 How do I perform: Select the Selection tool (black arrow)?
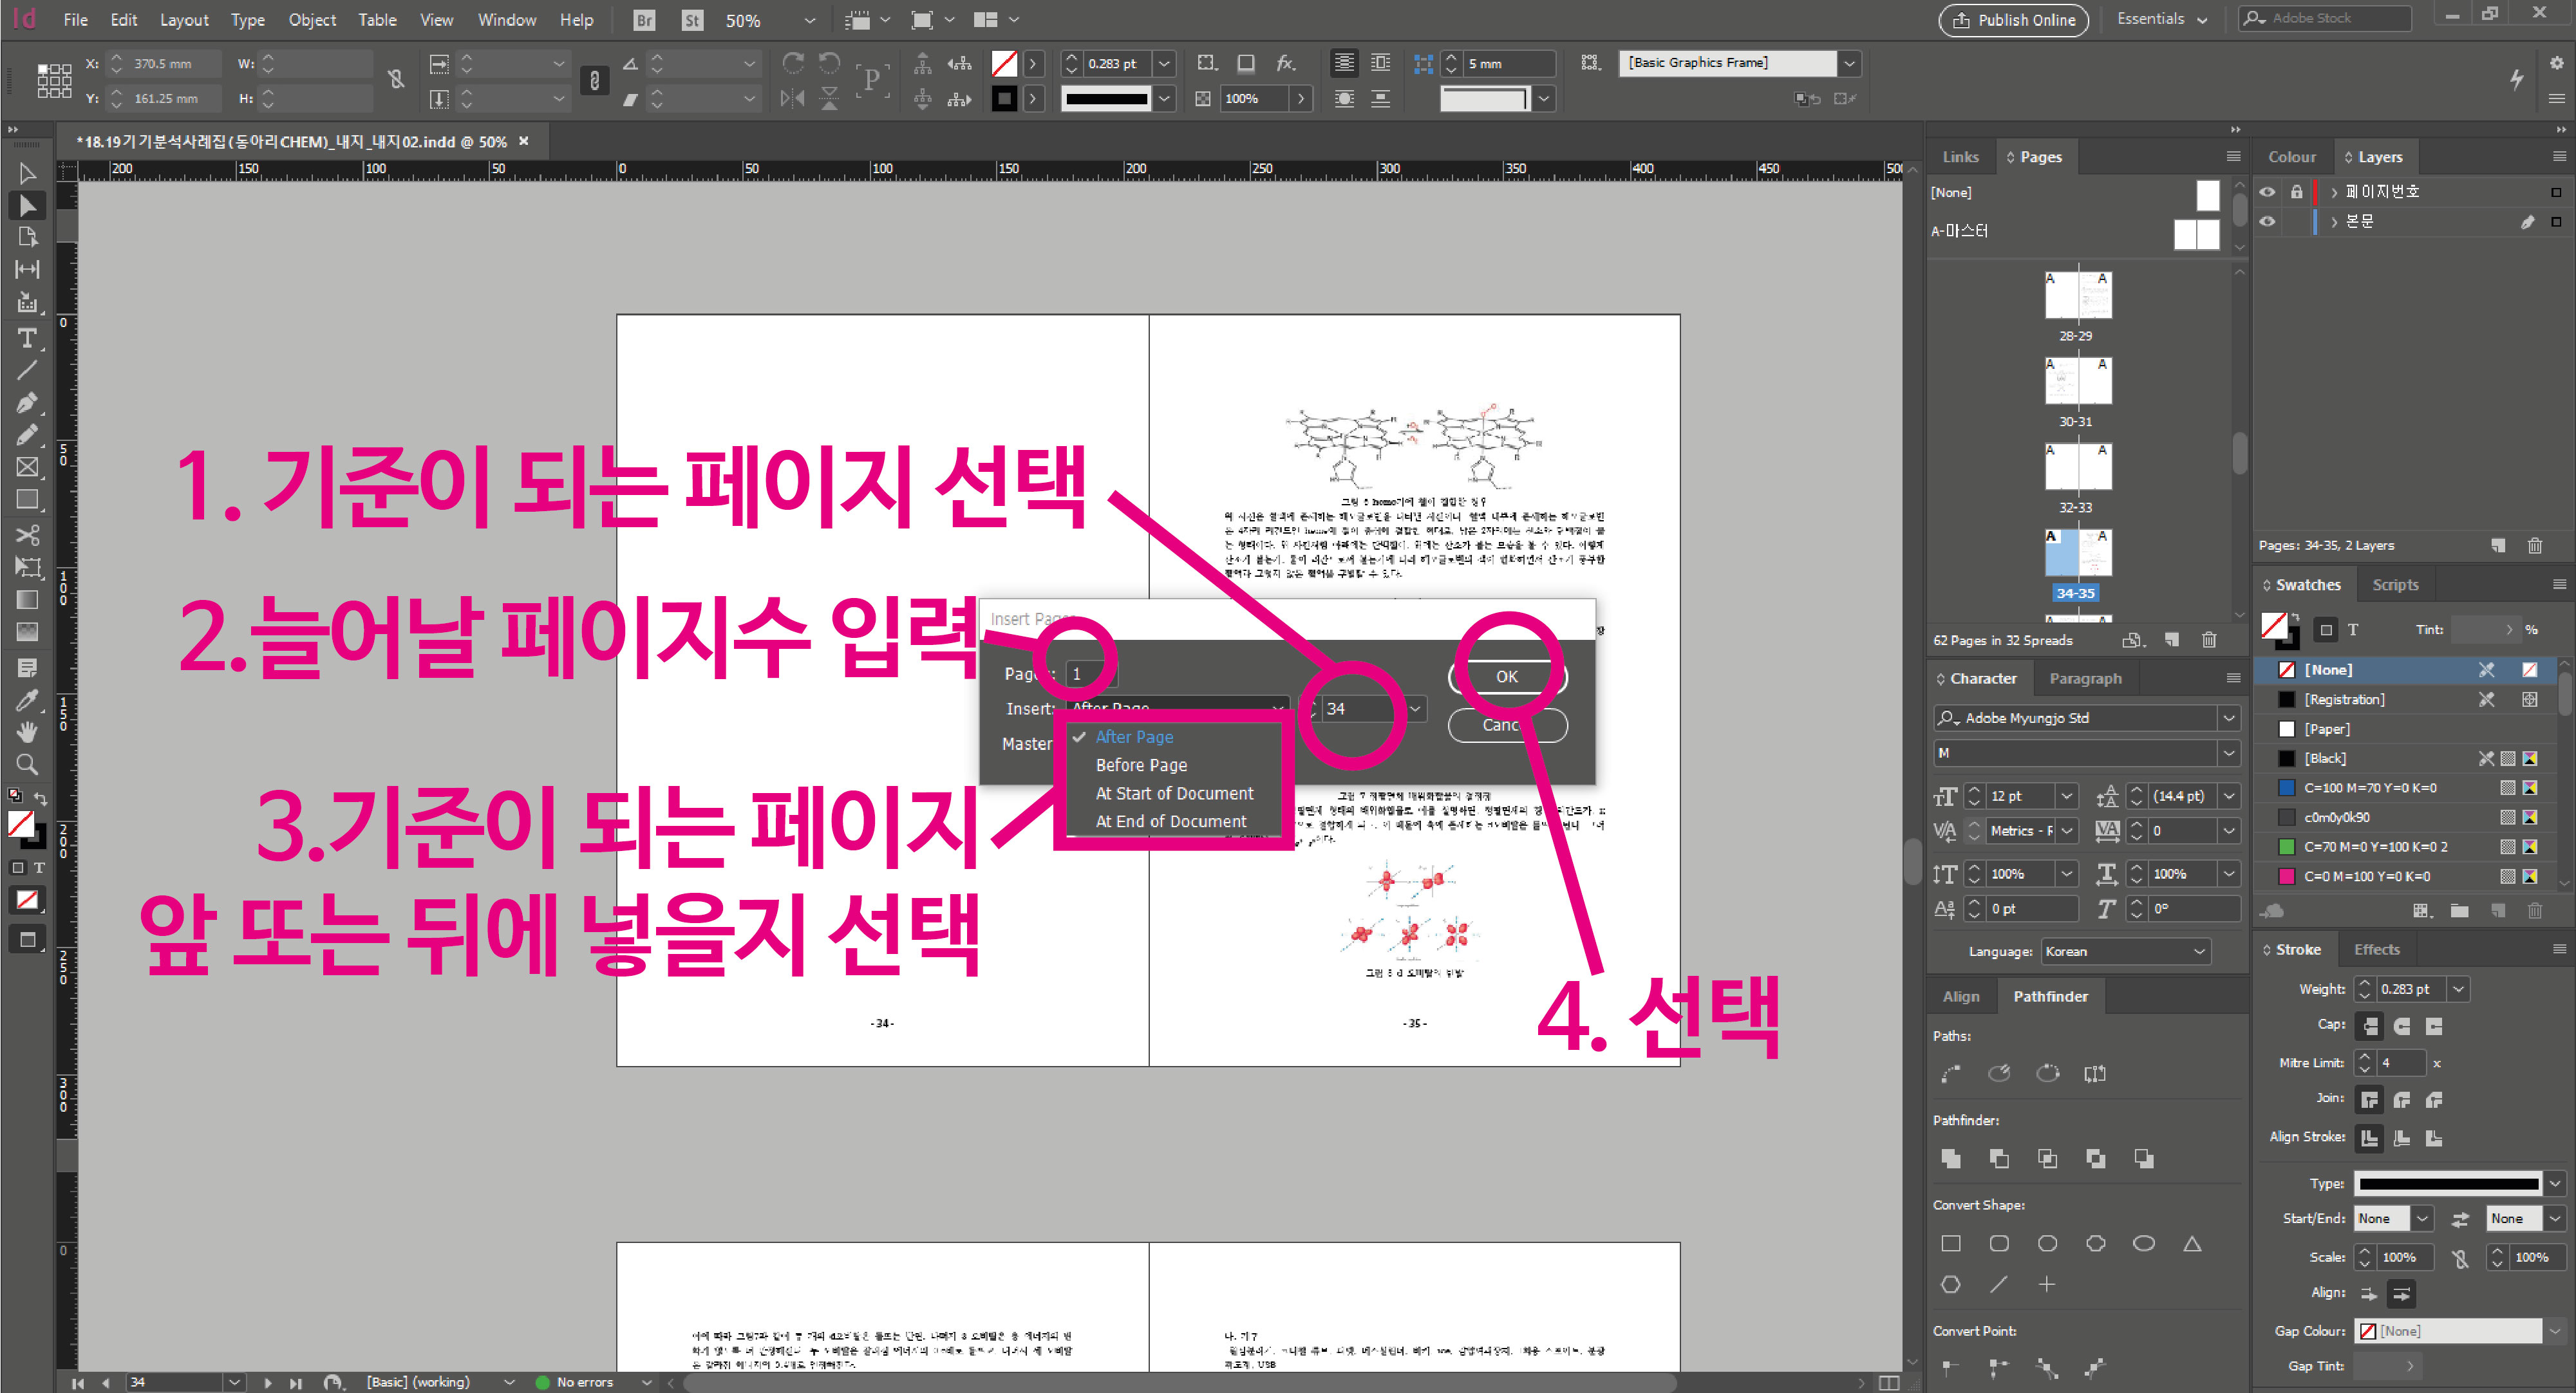click(x=27, y=173)
